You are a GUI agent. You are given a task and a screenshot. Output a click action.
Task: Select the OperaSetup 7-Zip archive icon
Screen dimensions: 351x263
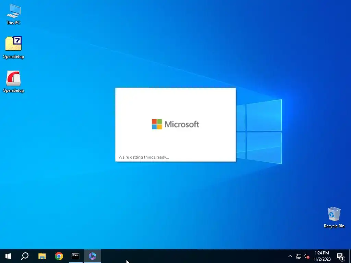(x=13, y=47)
